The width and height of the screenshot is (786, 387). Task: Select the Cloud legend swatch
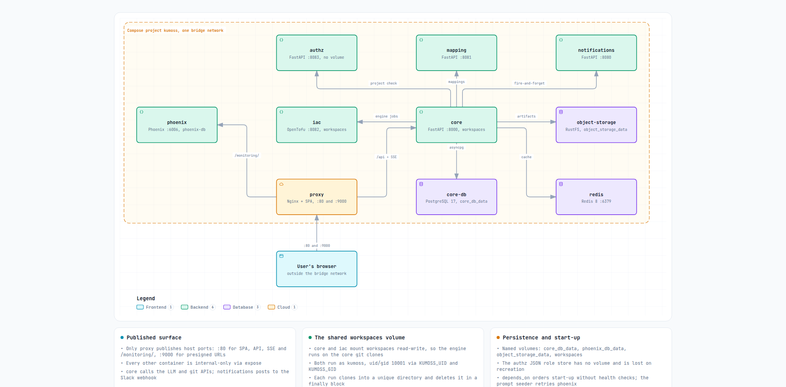271,307
